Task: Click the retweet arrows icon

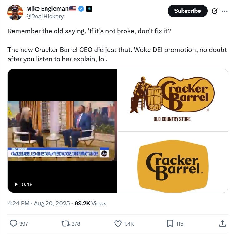Action: [65, 223]
